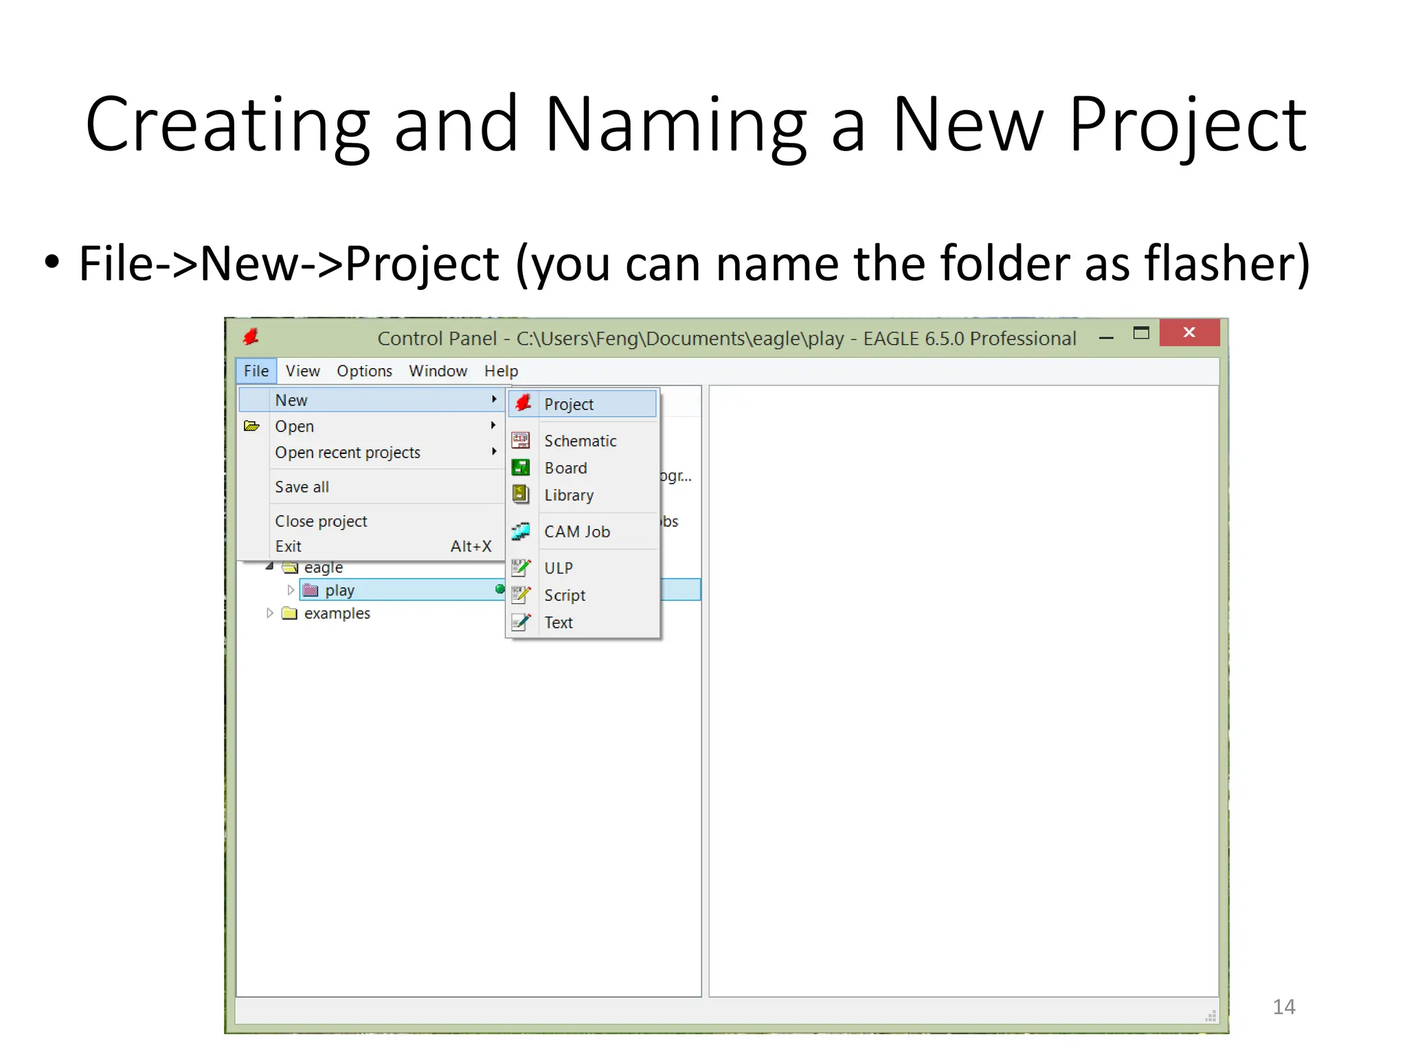Open the View menu
Image resolution: width=1407 pixels, height=1055 pixels.
click(302, 371)
